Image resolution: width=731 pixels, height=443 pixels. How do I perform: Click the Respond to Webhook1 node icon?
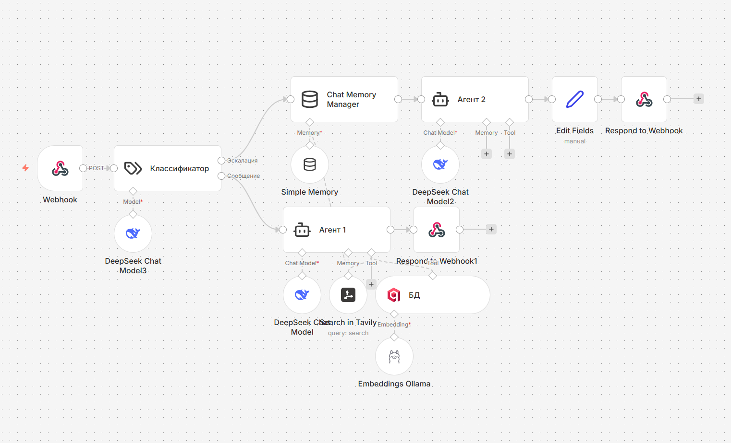coord(436,229)
